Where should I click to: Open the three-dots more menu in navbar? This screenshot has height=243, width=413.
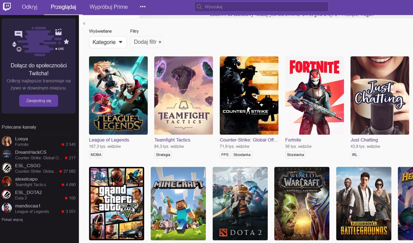[143, 7]
